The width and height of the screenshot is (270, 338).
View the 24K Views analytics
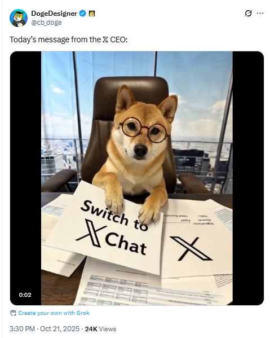[x=100, y=329]
